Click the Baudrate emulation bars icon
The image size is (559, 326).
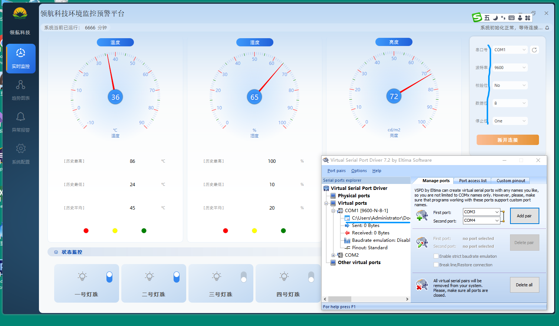coord(347,240)
